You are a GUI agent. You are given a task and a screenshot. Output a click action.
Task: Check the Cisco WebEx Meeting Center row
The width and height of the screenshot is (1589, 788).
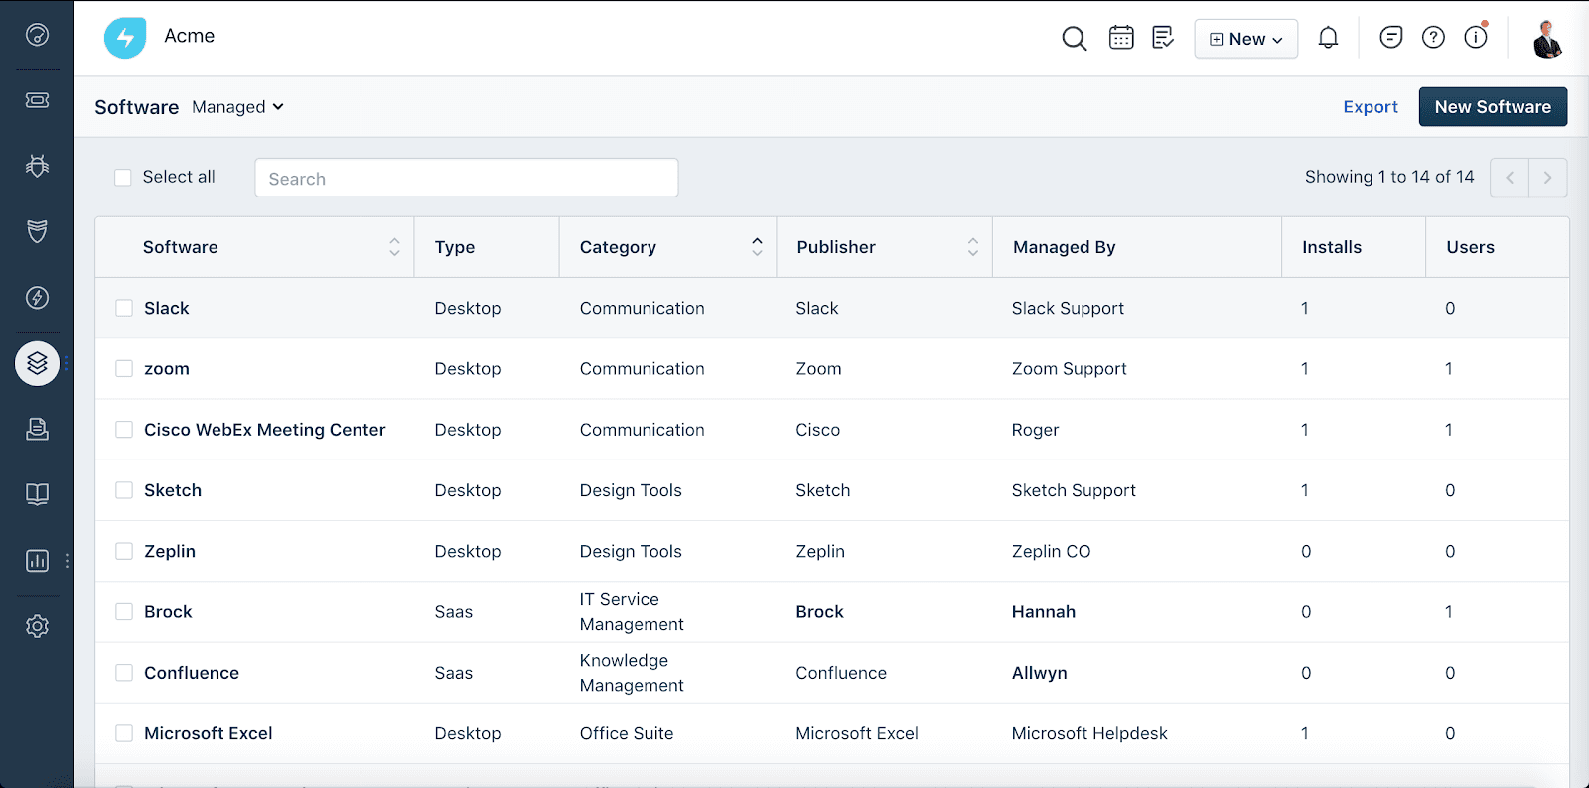(124, 430)
